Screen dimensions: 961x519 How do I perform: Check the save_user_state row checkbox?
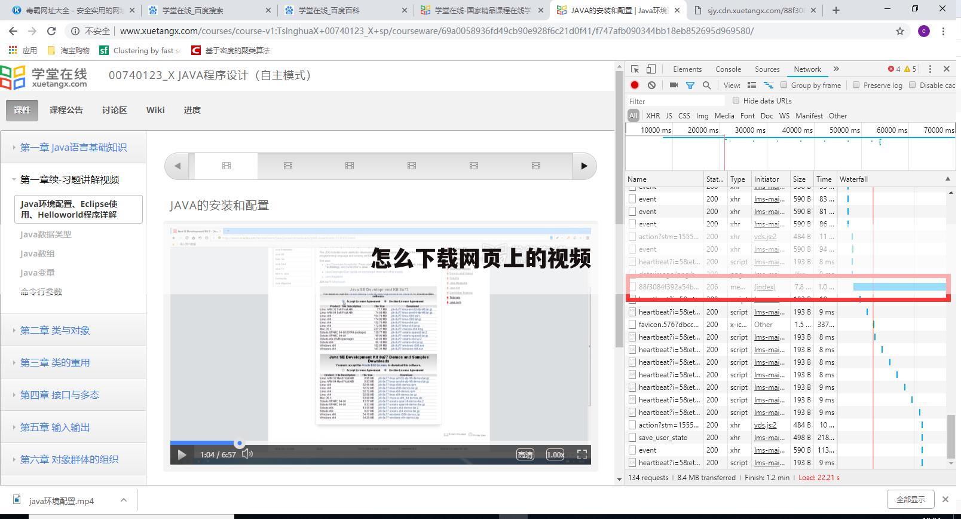632,437
